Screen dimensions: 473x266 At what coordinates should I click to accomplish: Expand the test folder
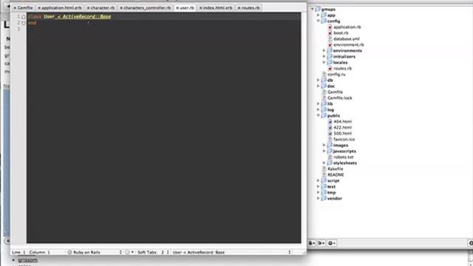click(319, 186)
